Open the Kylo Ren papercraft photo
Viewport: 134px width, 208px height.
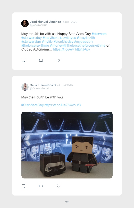click(x=67, y=145)
